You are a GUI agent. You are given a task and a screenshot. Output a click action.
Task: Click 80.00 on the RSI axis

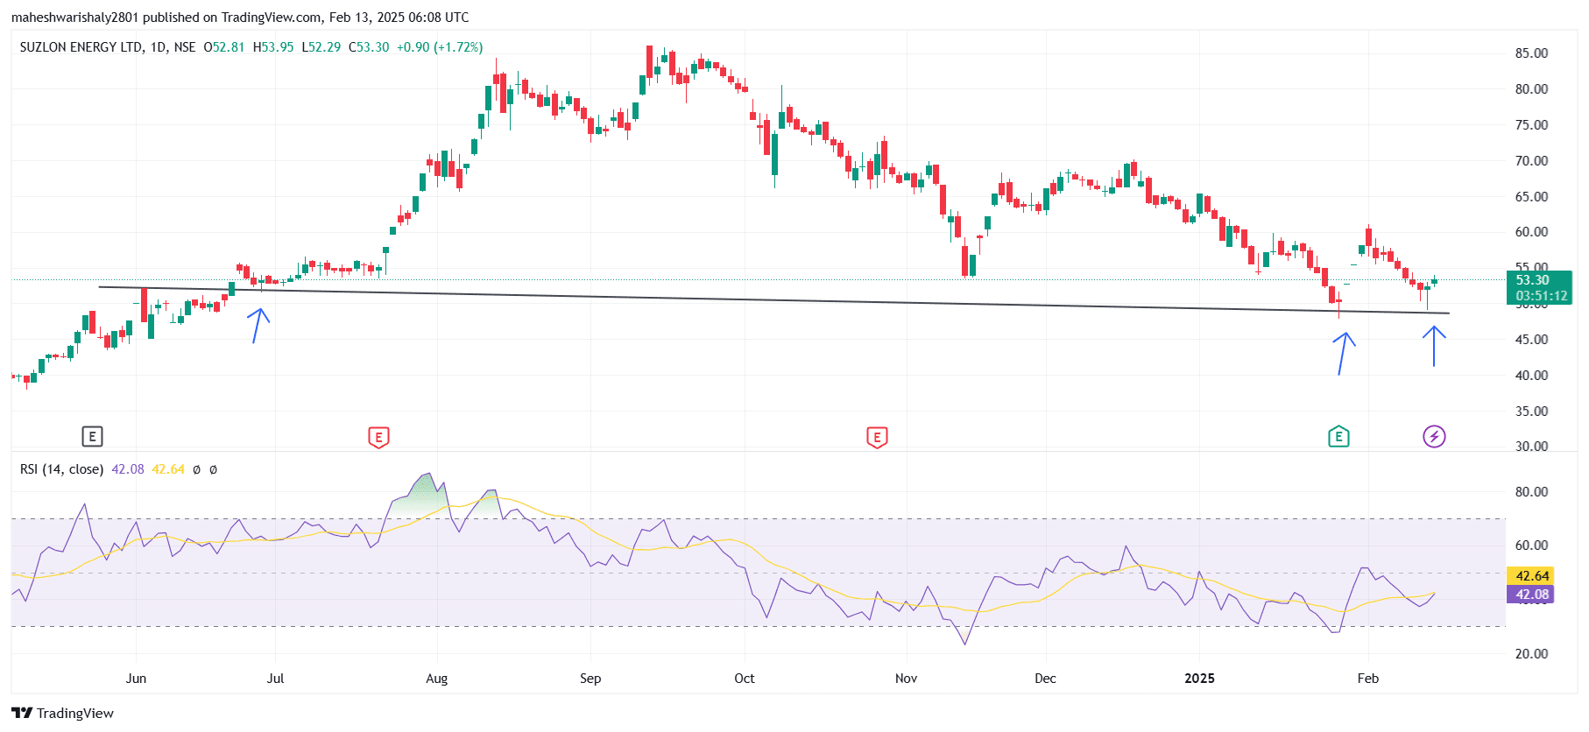click(x=1531, y=492)
